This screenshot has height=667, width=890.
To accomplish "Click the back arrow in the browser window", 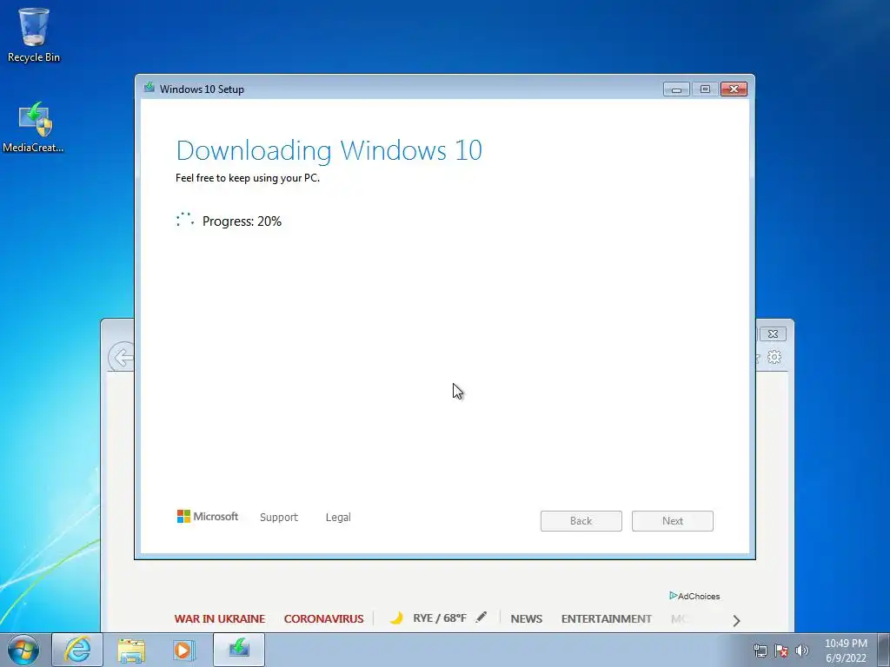I will pos(121,357).
